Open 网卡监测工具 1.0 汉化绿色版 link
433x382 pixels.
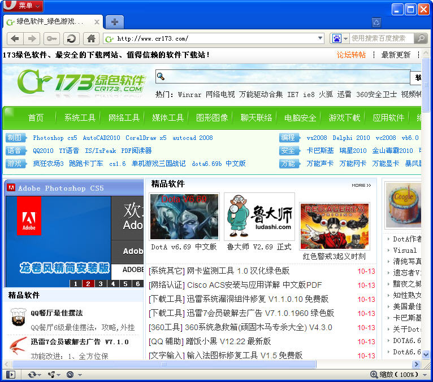[x=238, y=271]
